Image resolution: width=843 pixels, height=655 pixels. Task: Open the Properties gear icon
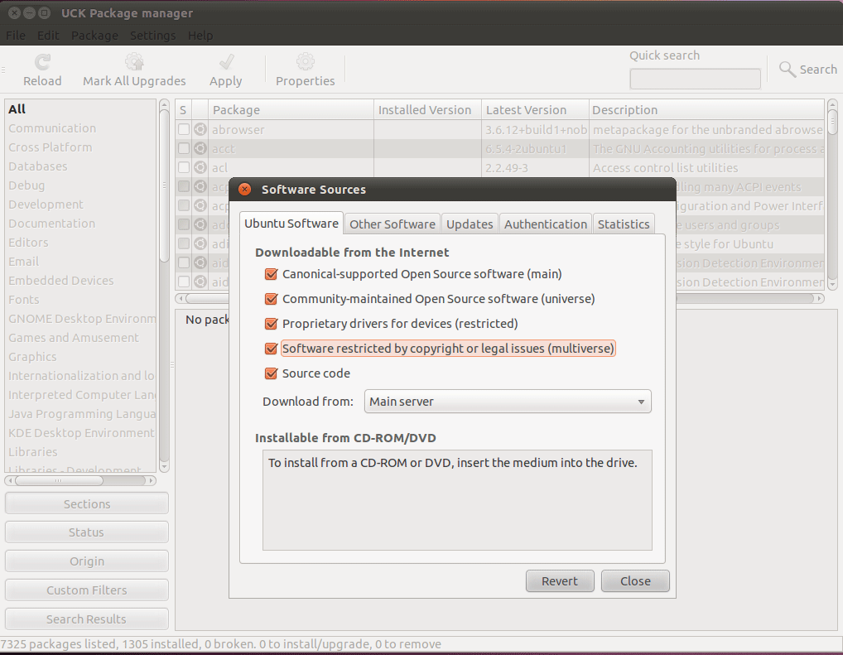[x=306, y=62]
